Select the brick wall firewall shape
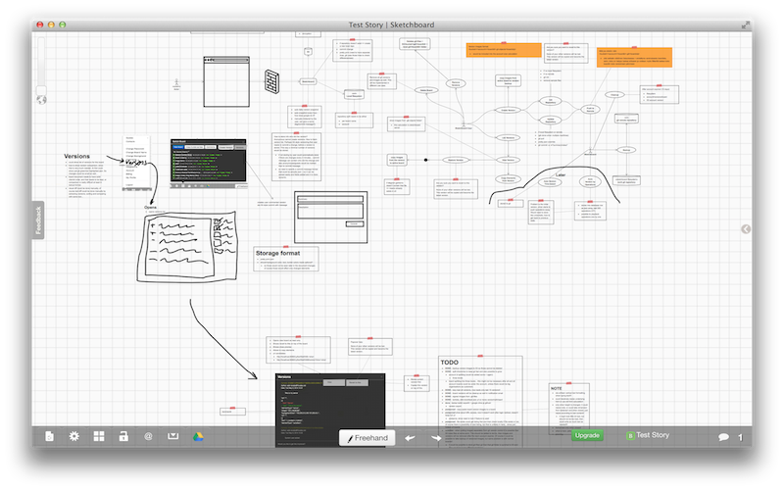The height and width of the screenshot is (490, 784). pyautogui.click(x=271, y=81)
